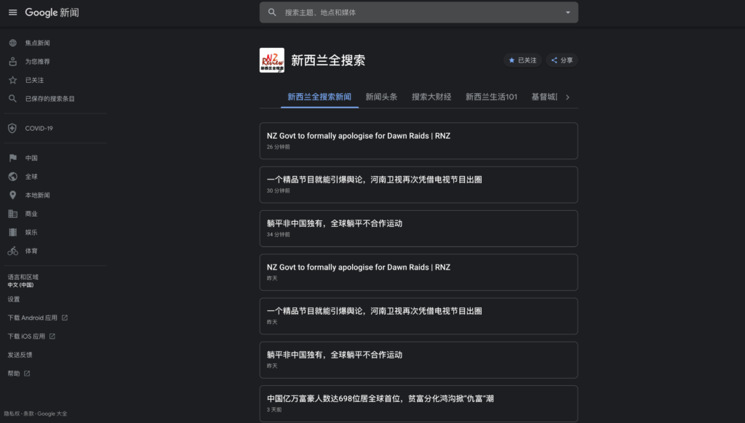Click 隐私权 footer link
Viewport: 745px width, 423px height.
(x=12, y=414)
